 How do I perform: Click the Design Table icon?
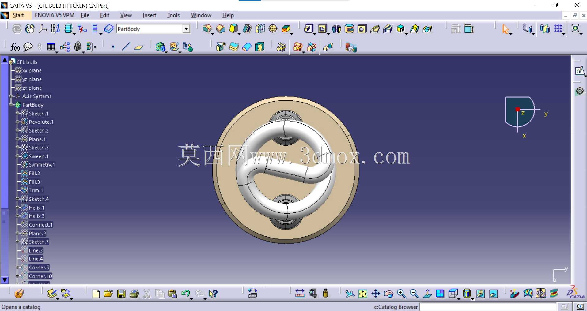pos(51,47)
